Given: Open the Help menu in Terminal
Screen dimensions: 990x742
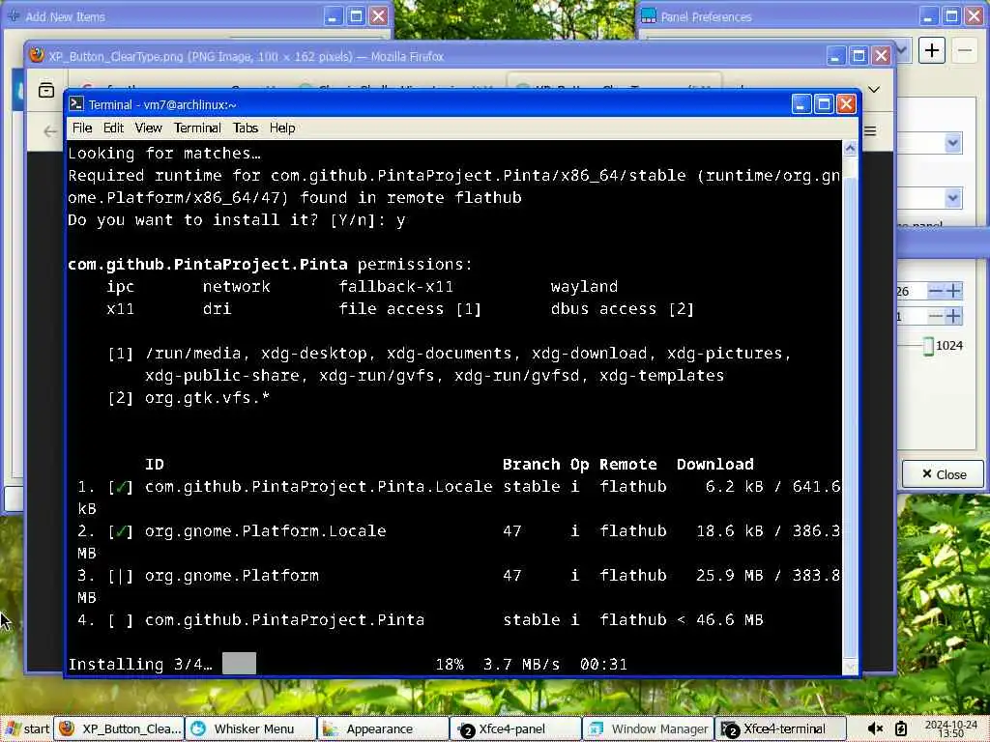Looking at the screenshot, I should 282,128.
